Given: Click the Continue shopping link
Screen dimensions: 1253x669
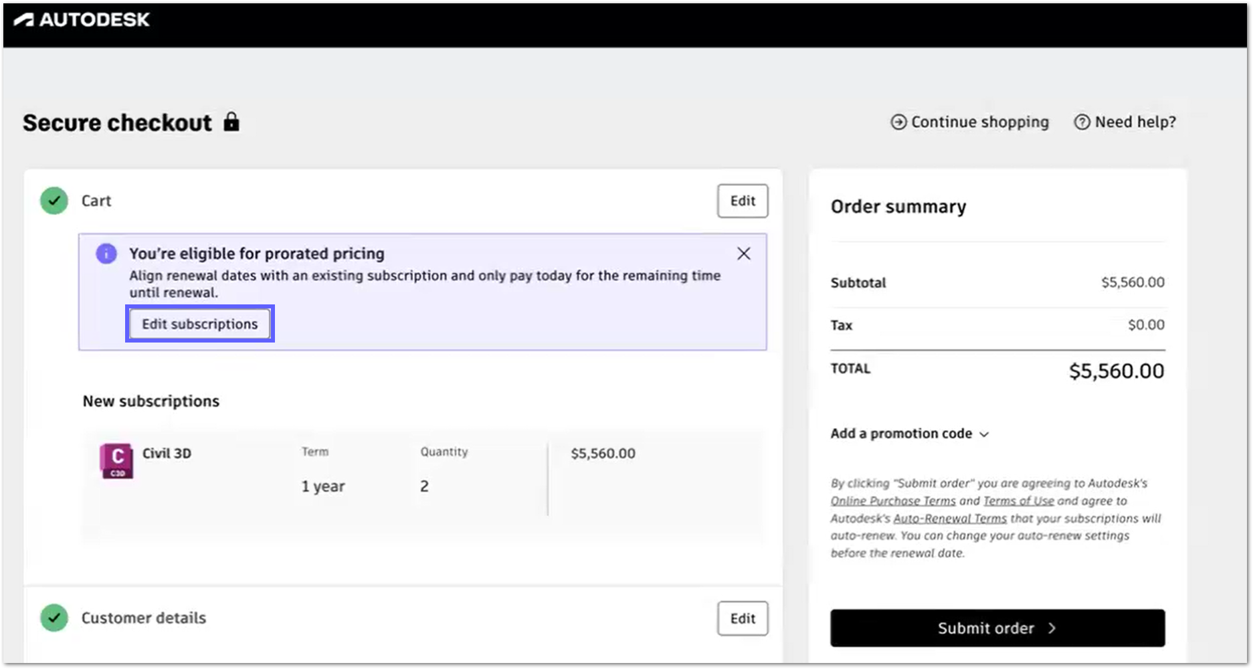Looking at the screenshot, I should pyautogui.click(x=979, y=122).
